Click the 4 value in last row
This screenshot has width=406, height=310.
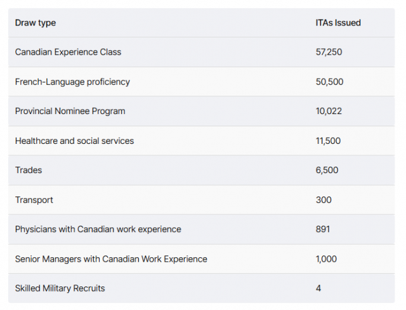click(x=318, y=288)
